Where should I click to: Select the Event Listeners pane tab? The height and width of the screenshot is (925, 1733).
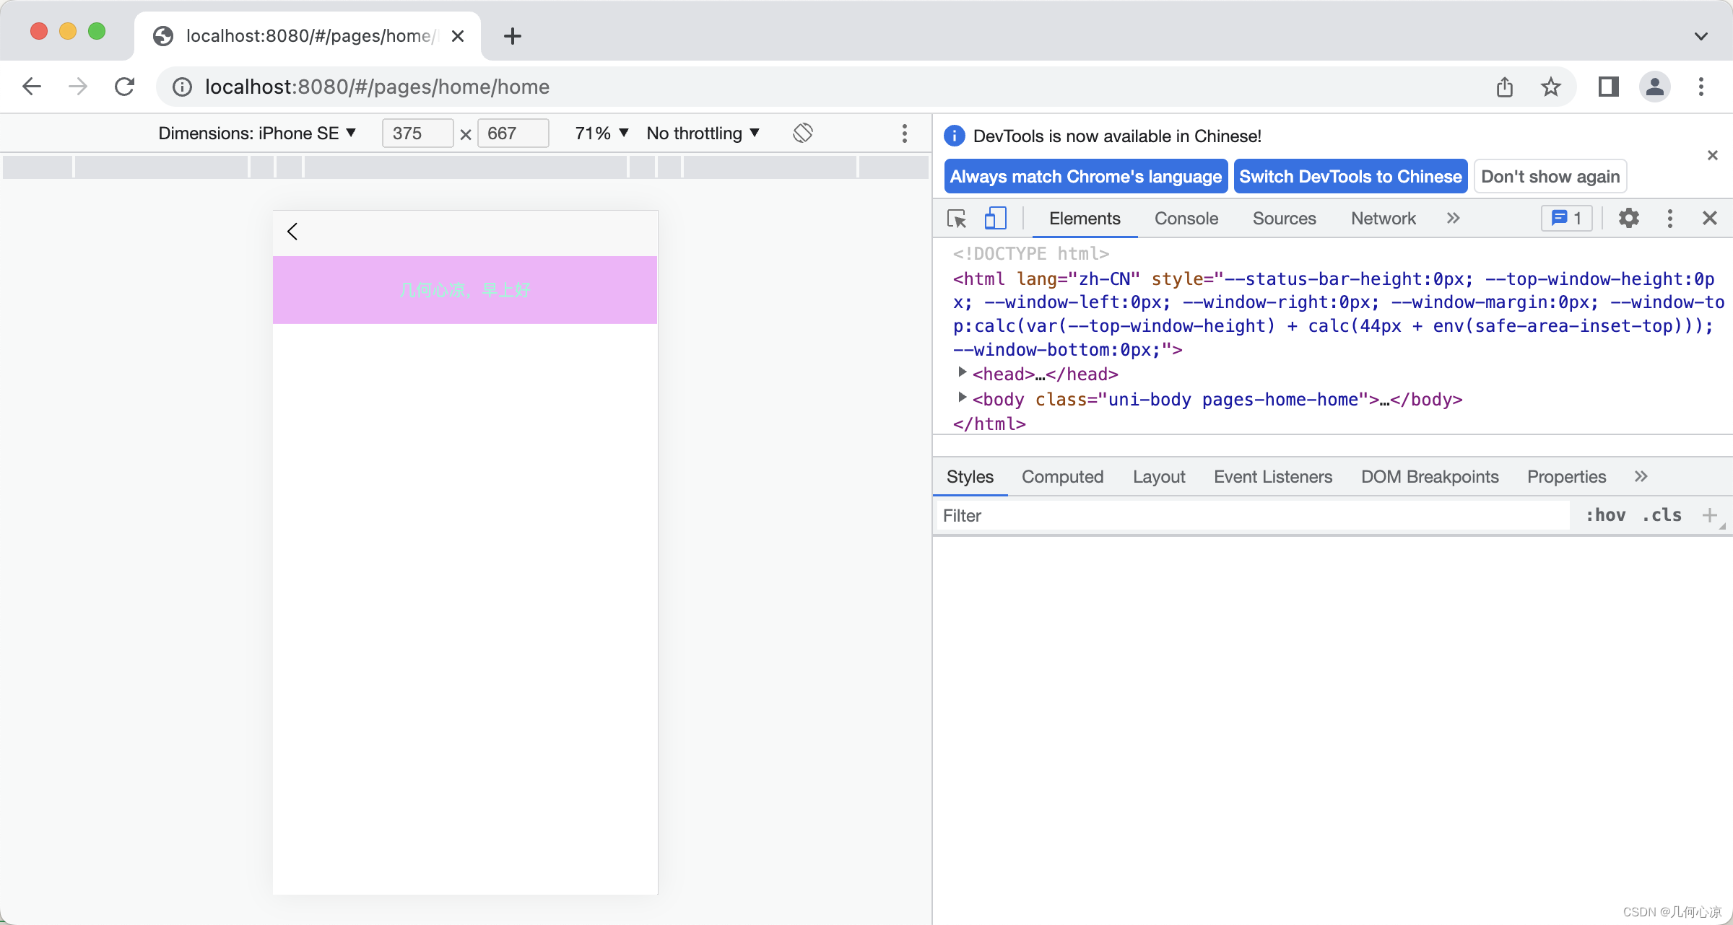(x=1273, y=477)
